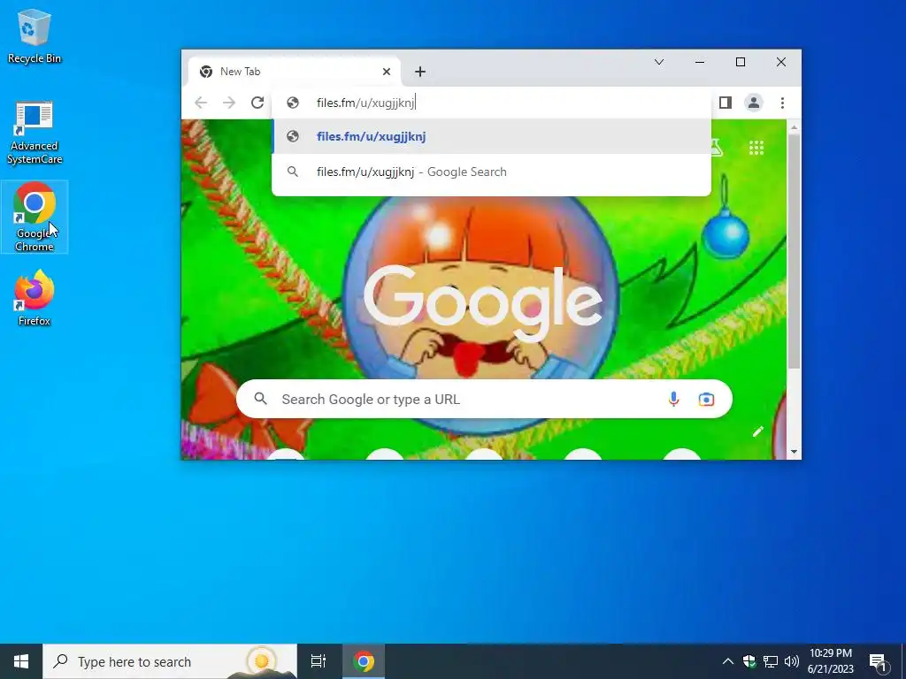Open the Chrome profile avatar icon

tap(754, 103)
